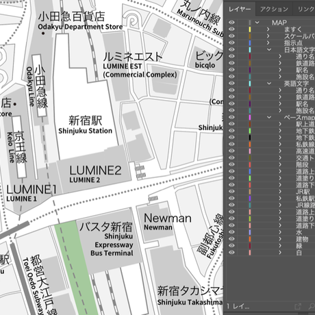The width and height of the screenshot is (315, 315).
Task: Expand the 交通ト sublayer arrow
Action: point(280,157)
